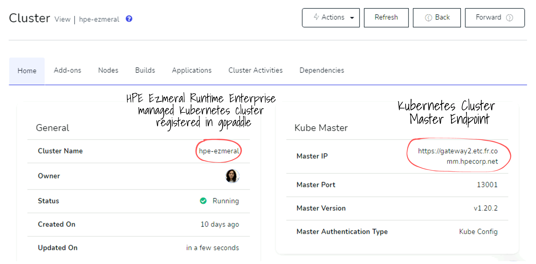Screen dimensions: 536x264
Task: Open the Applications tab
Action: [x=192, y=70]
